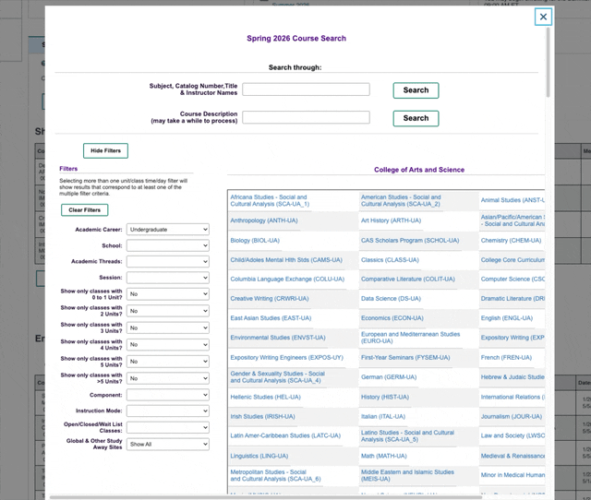
Task: Open French (FREN-UA) subject
Action: pyautogui.click(x=506, y=358)
